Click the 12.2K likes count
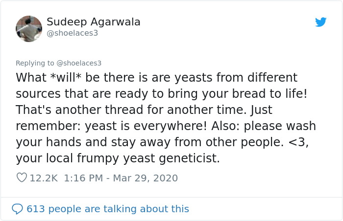 [44, 178]
